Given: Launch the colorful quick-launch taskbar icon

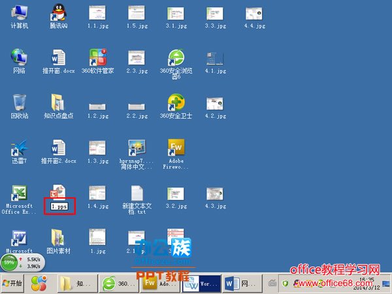Looking at the screenshot, I should tap(39, 283).
